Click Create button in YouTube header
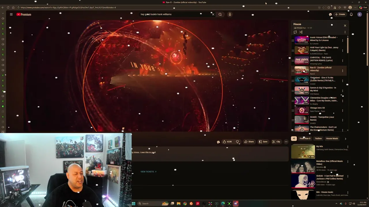Image resolution: width=369 pixels, height=207 pixels. pyautogui.click(x=340, y=14)
